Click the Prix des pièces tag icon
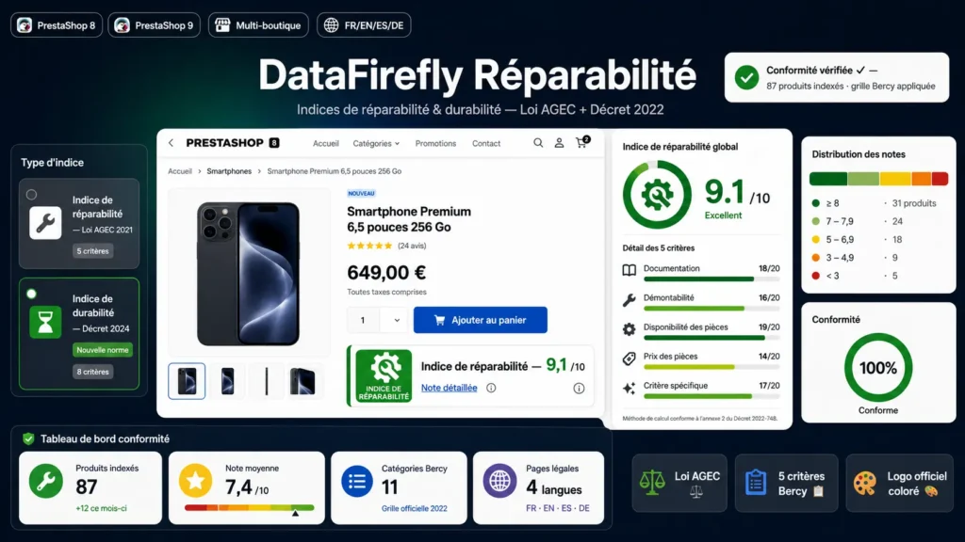Image resolution: width=965 pixels, height=542 pixels. tap(629, 359)
